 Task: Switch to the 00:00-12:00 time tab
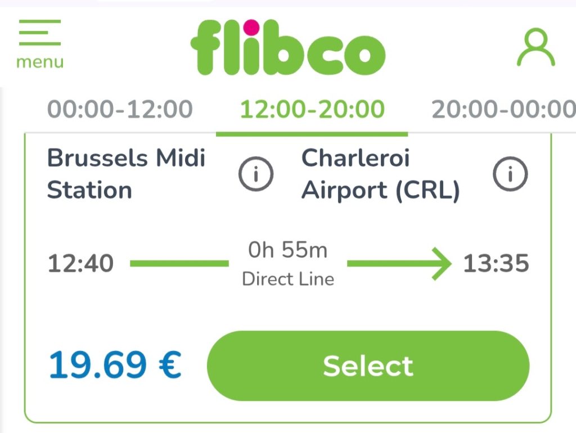pos(119,110)
